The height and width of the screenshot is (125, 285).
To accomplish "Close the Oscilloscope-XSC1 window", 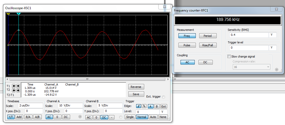I will 165,7.
